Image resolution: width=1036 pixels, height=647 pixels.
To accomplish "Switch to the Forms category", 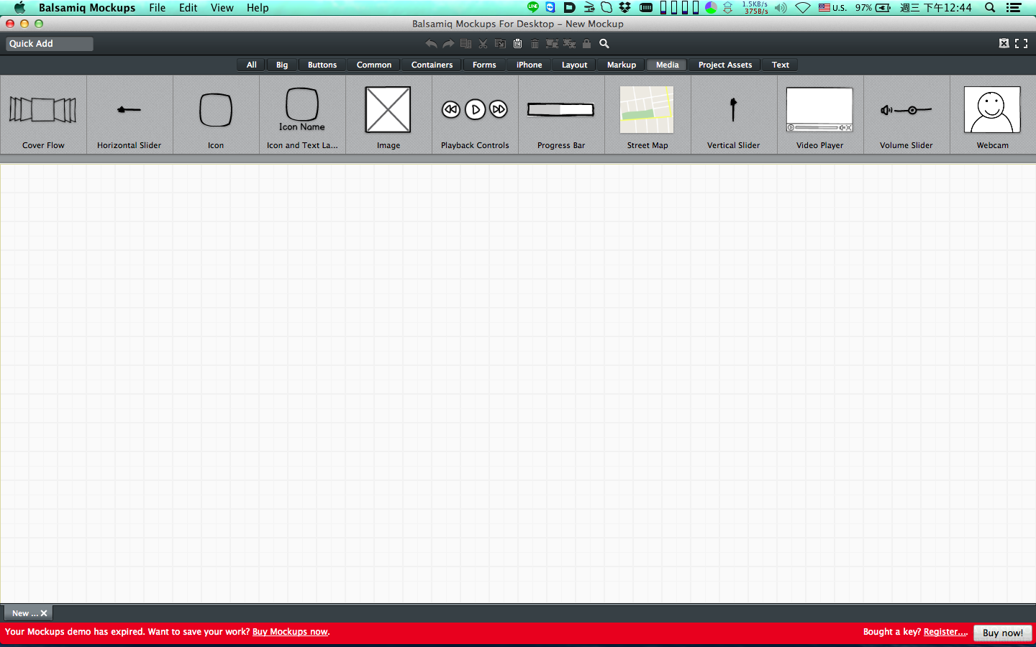I will point(484,65).
